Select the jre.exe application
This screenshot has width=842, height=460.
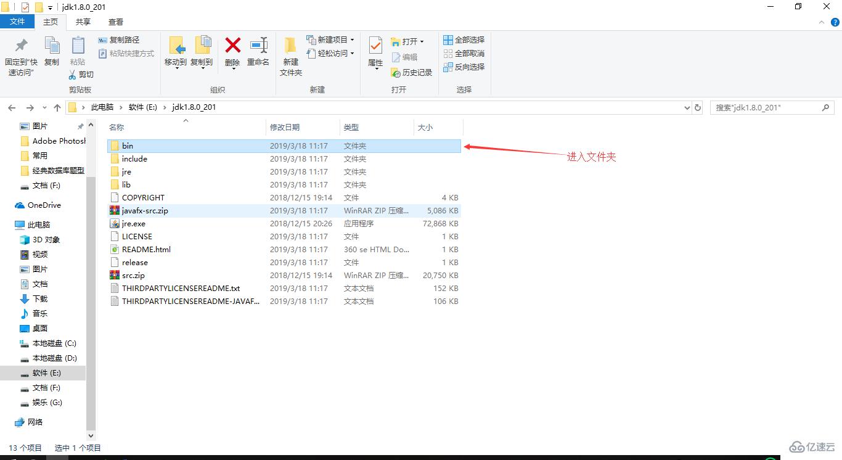coord(284,224)
